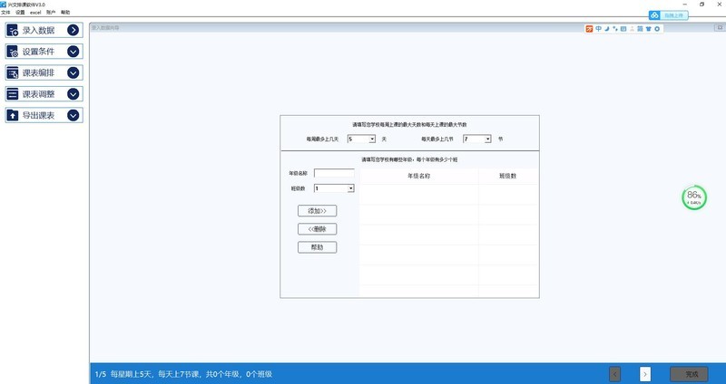Expand the 导出课表 section chevron
Image resolution: width=726 pixels, height=384 pixels.
click(x=74, y=115)
